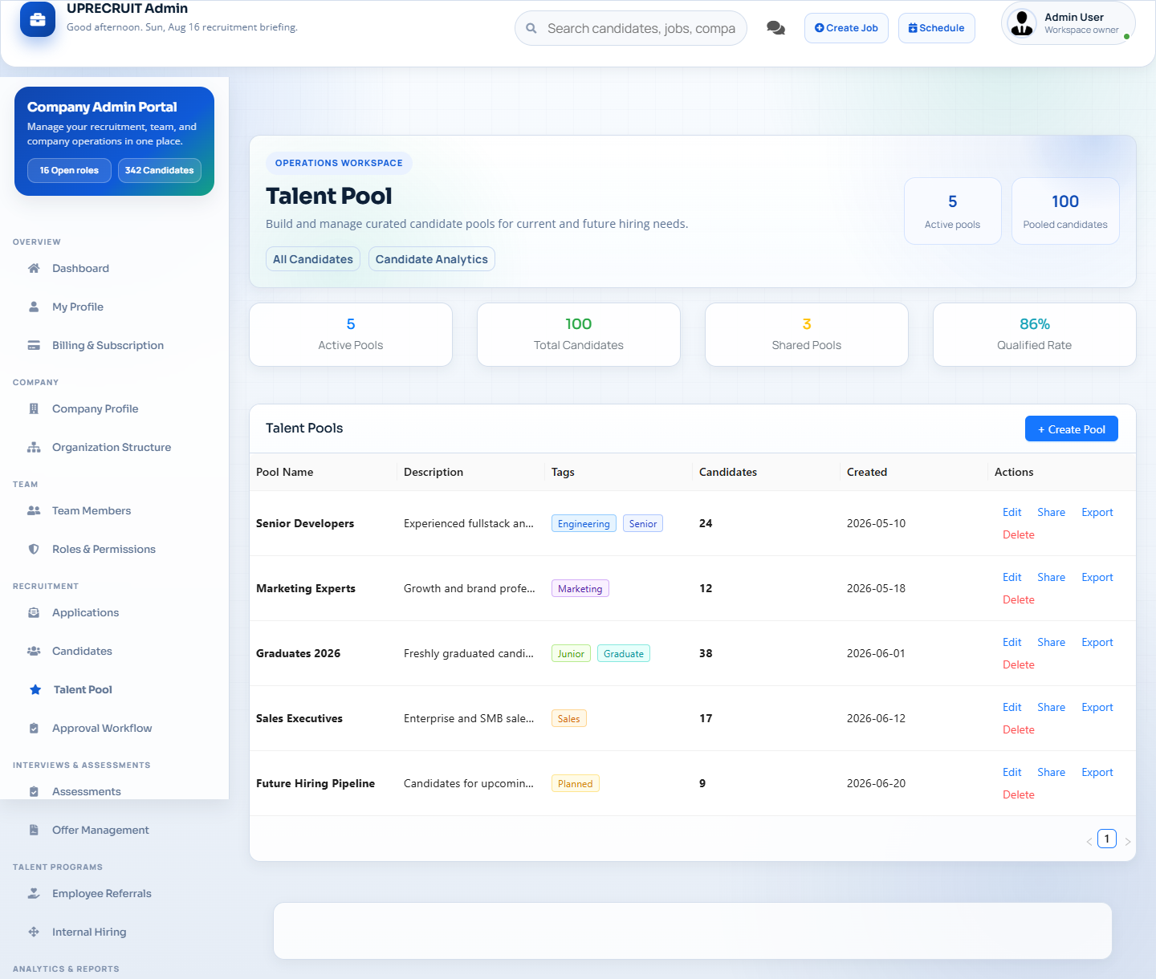Click the Shared Pools stat card
Screen dimensions: 1156x979
pos(806,335)
